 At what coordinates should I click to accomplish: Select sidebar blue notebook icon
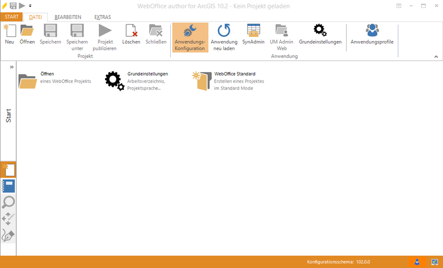point(8,186)
